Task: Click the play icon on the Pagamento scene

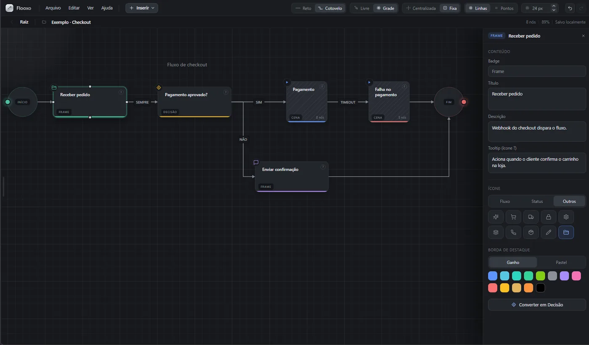Action: point(287,82)
